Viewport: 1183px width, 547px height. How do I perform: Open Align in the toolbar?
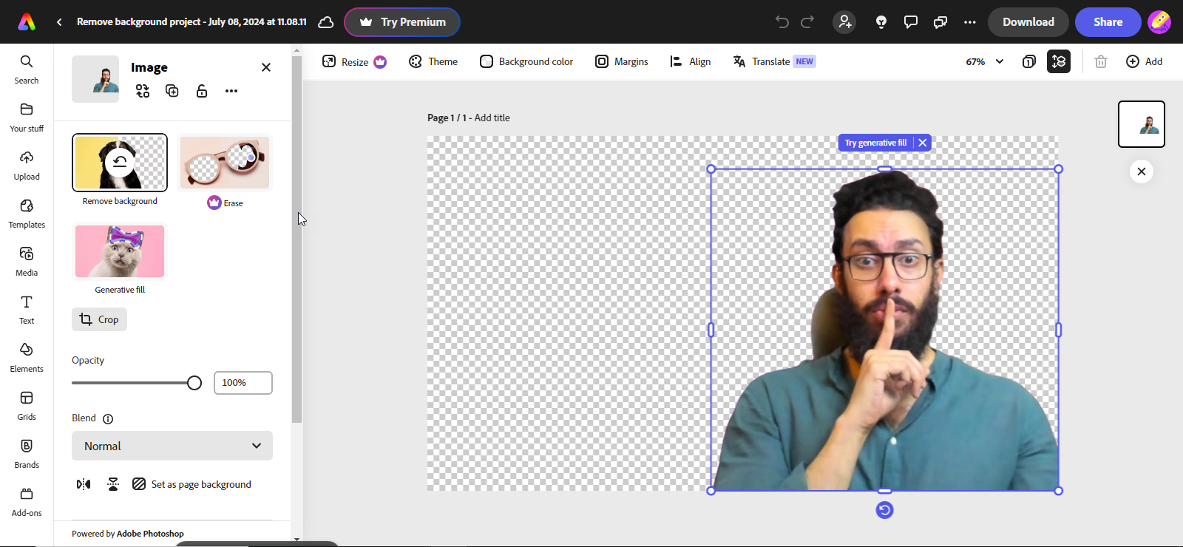pos(690,61)
